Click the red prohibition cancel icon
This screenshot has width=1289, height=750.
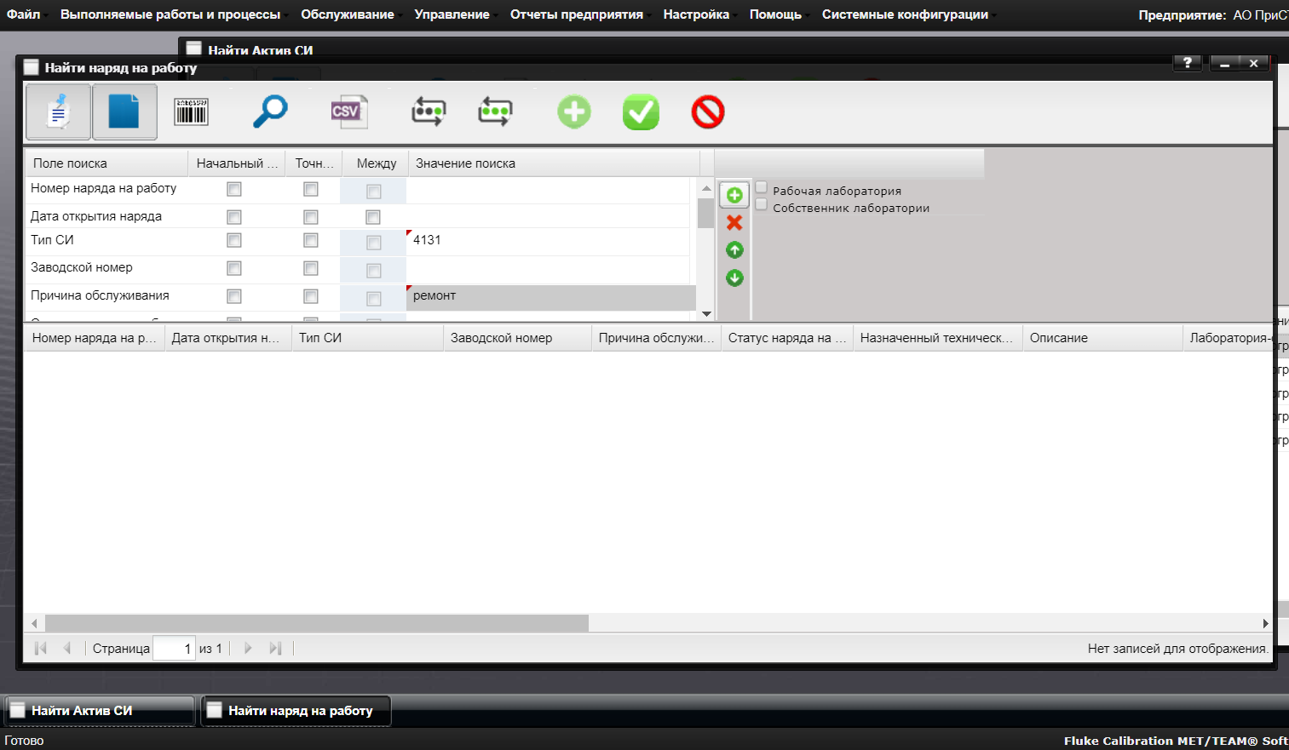707,112
